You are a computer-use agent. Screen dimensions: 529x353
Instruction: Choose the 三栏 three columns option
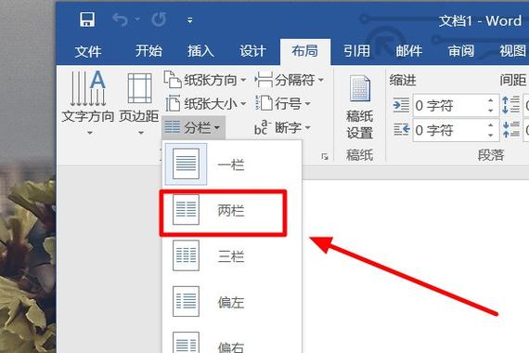coord(232,256)
